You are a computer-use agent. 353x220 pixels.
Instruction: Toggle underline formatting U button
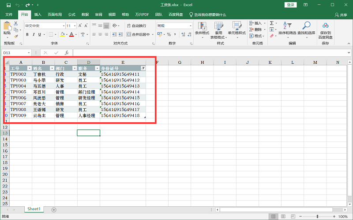[40, 34]
